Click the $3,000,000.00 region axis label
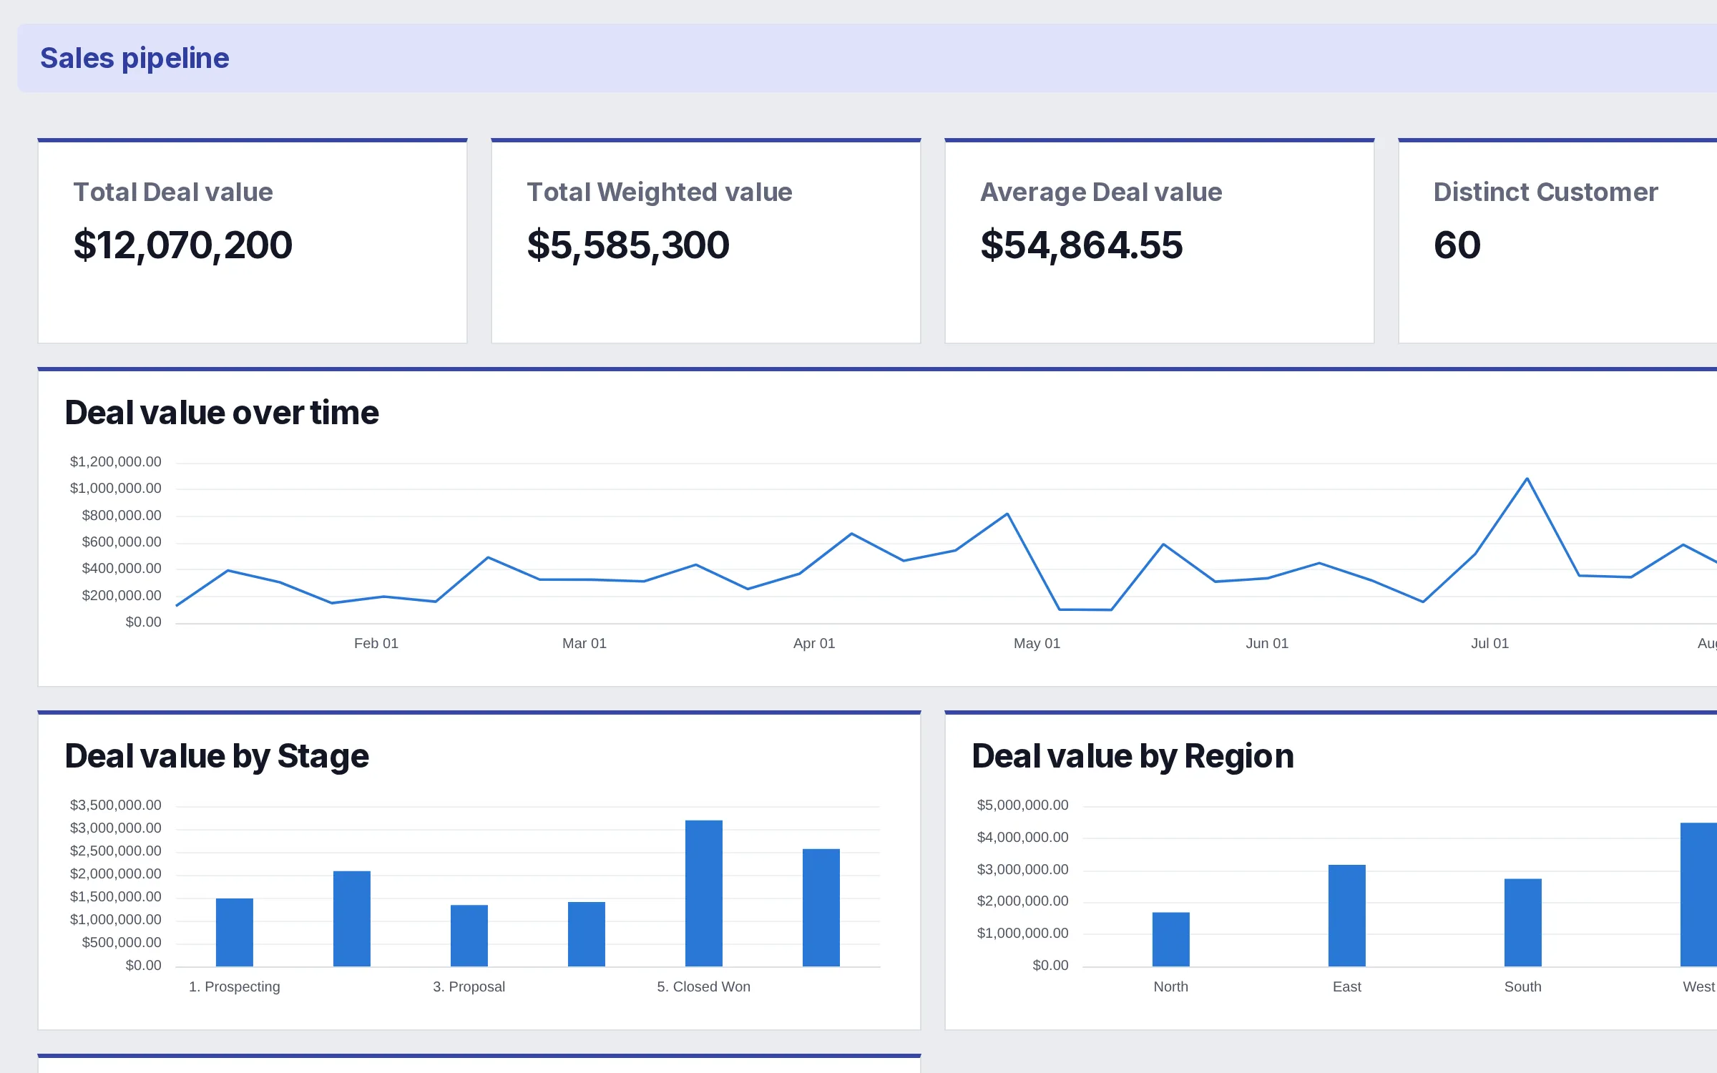Viewport: 1717px width, 1073px height. tap(1022, 869)
